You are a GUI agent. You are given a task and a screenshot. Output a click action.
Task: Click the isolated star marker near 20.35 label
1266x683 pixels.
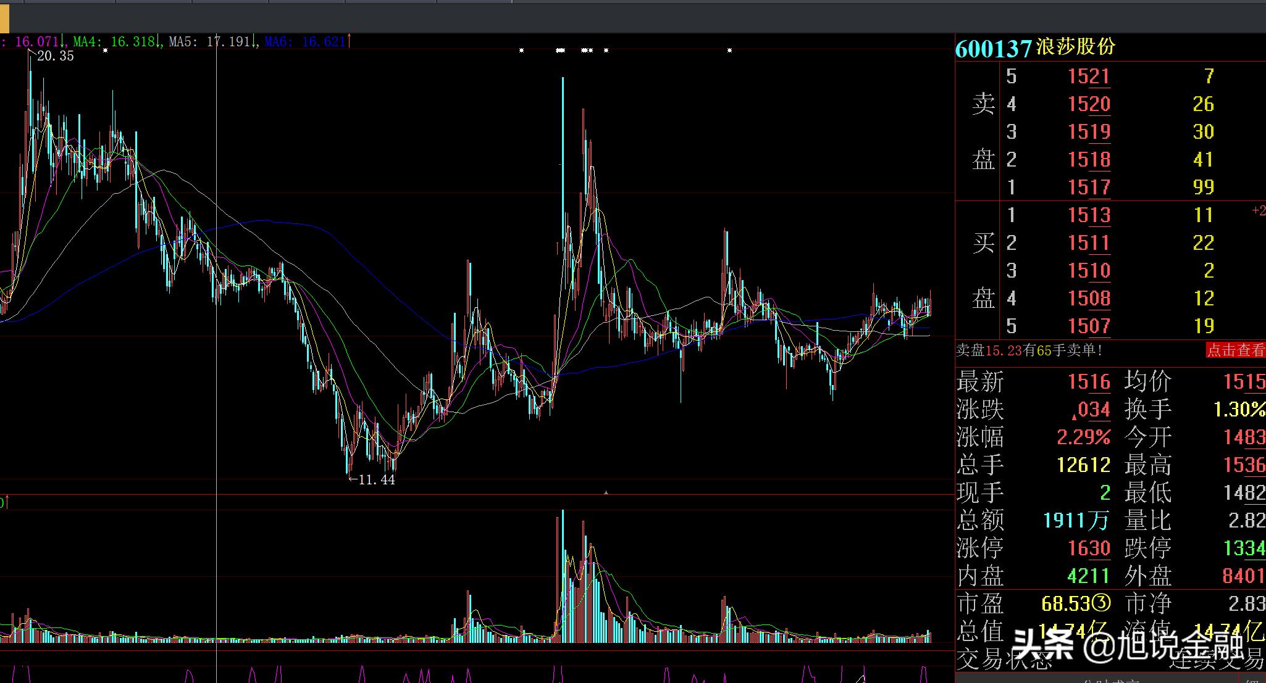point(105,51)
